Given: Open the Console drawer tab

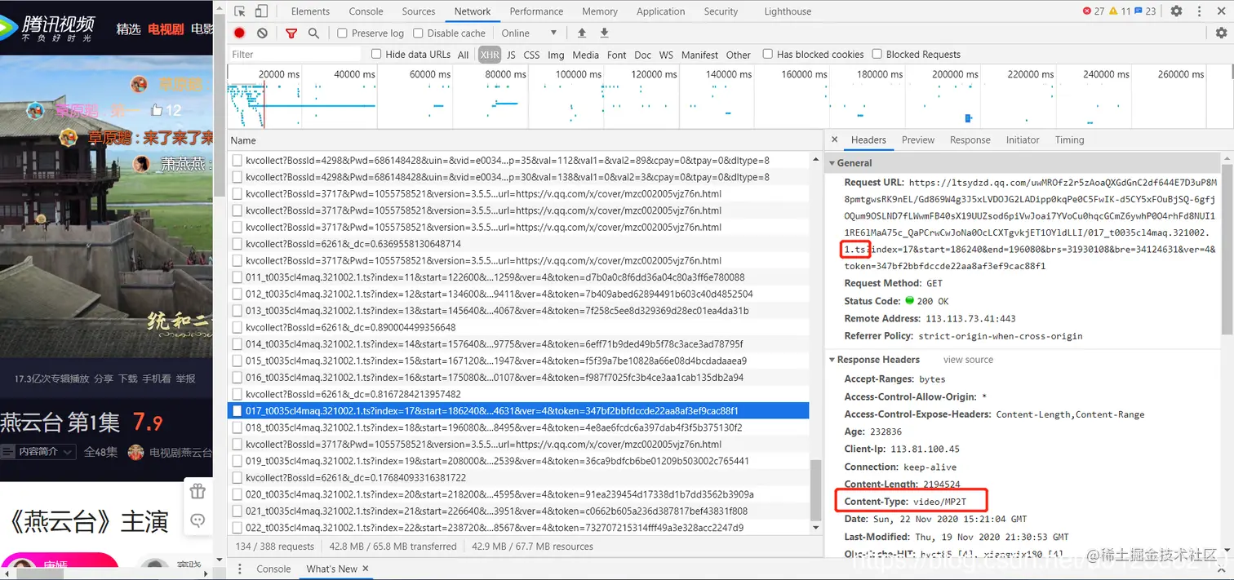Looking at the screenshot, I should tap(273, 569).
